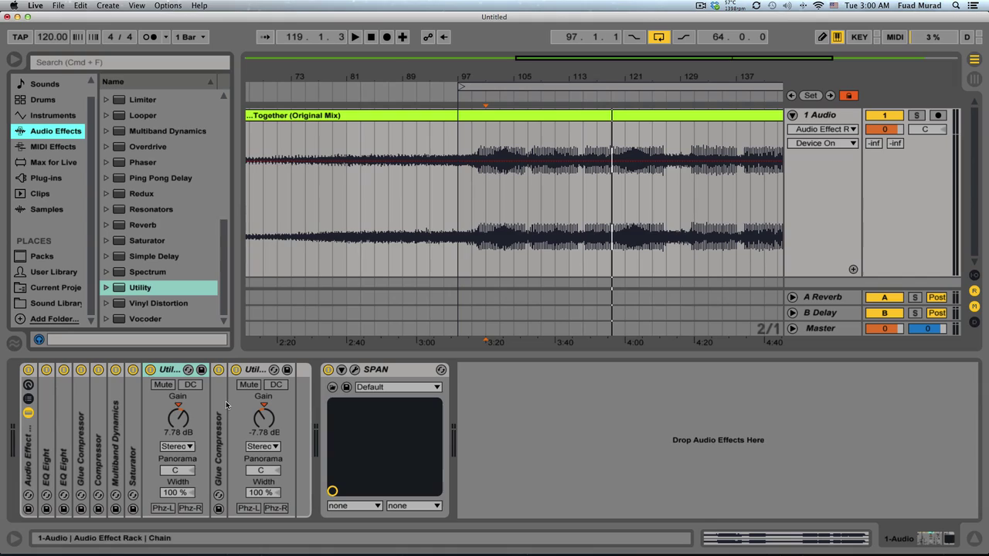The image size is (989, 556).
Task: Click the KEY map mode button
Action: click(859, 37)
